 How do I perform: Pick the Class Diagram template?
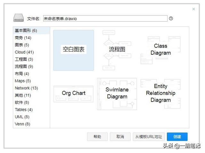point(160,50)
